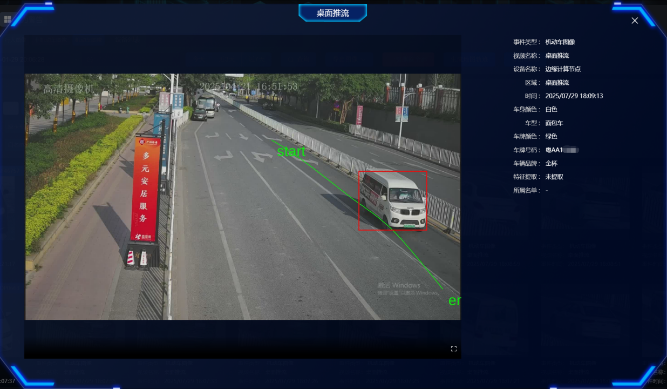Click the video name value 桌面推流

[x=557, y=56]
